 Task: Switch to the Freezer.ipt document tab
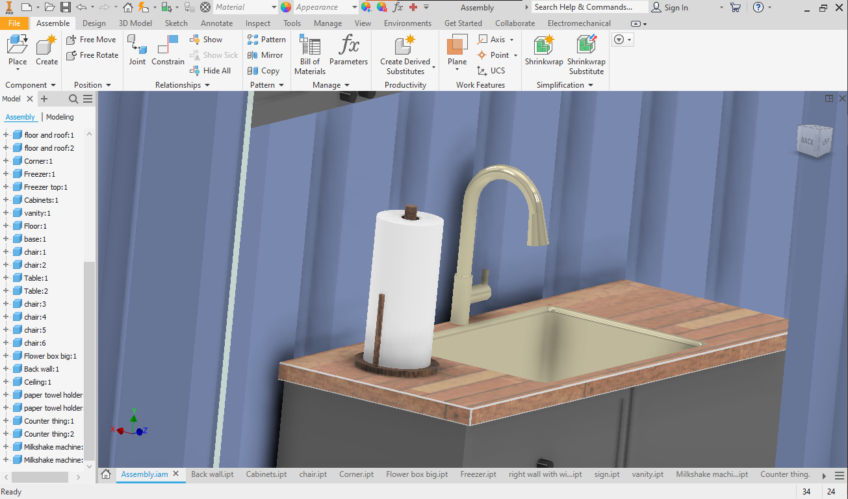[x=478, y=474]
